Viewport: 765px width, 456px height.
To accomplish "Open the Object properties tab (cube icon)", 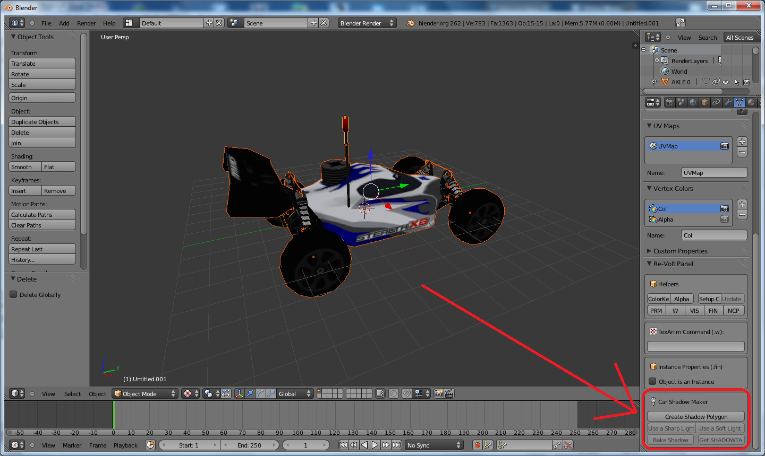I will (705, 102).
